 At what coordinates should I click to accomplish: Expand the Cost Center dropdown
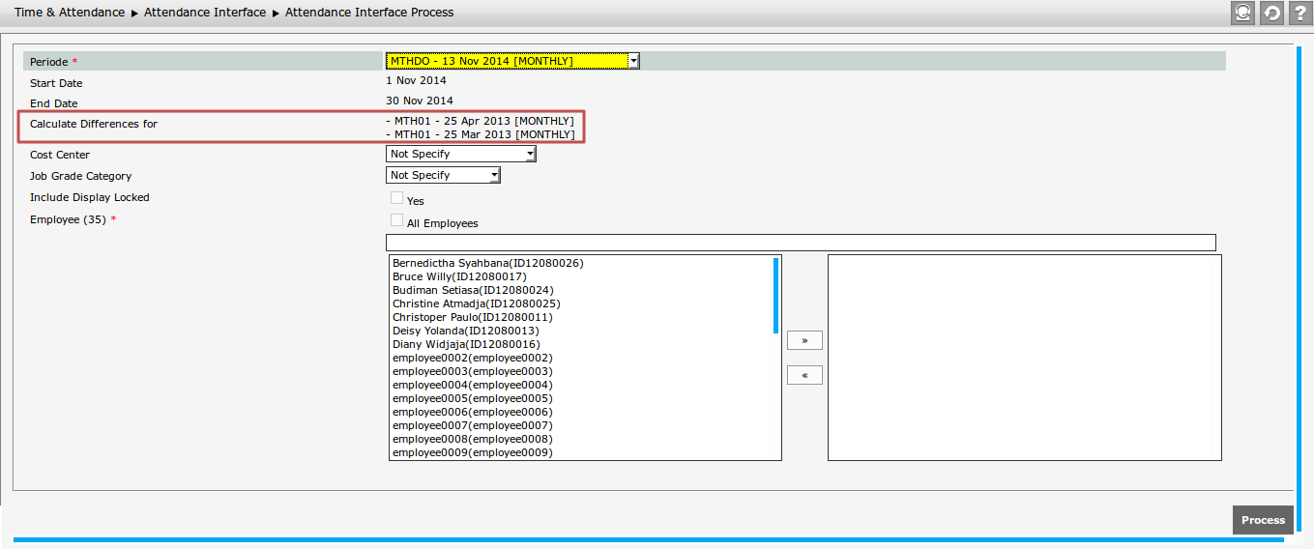tap(461, 154)
